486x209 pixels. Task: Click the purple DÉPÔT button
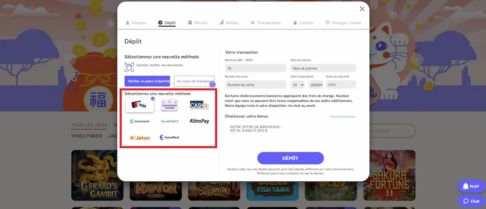click(x=290, y=158)
